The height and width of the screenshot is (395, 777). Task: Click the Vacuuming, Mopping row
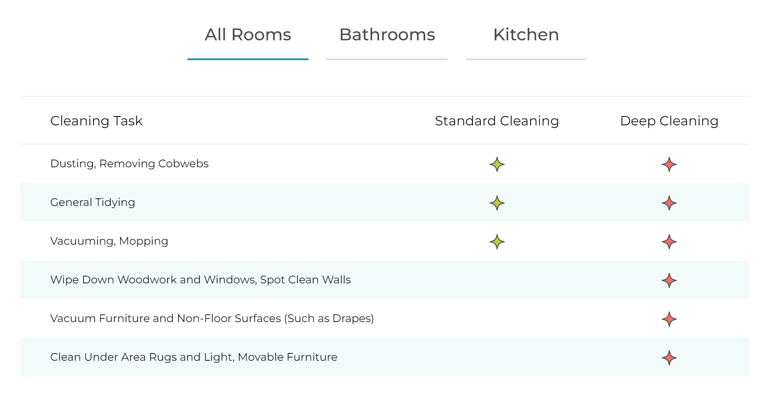[x=109, y=241]
